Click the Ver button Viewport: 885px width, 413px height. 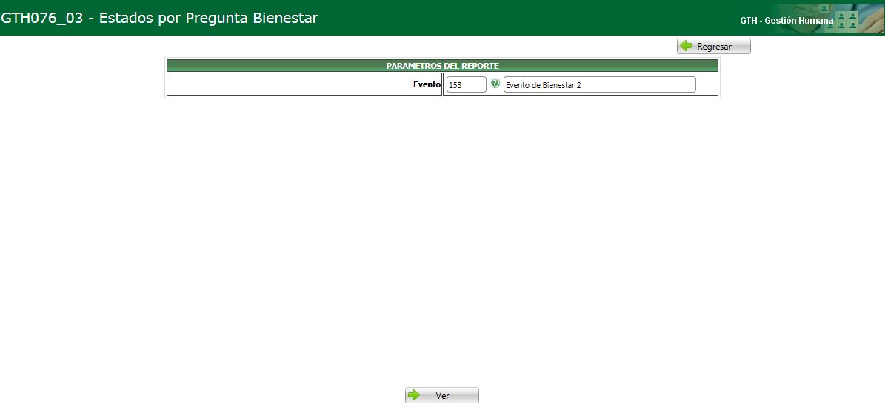(x=442, y=395)
